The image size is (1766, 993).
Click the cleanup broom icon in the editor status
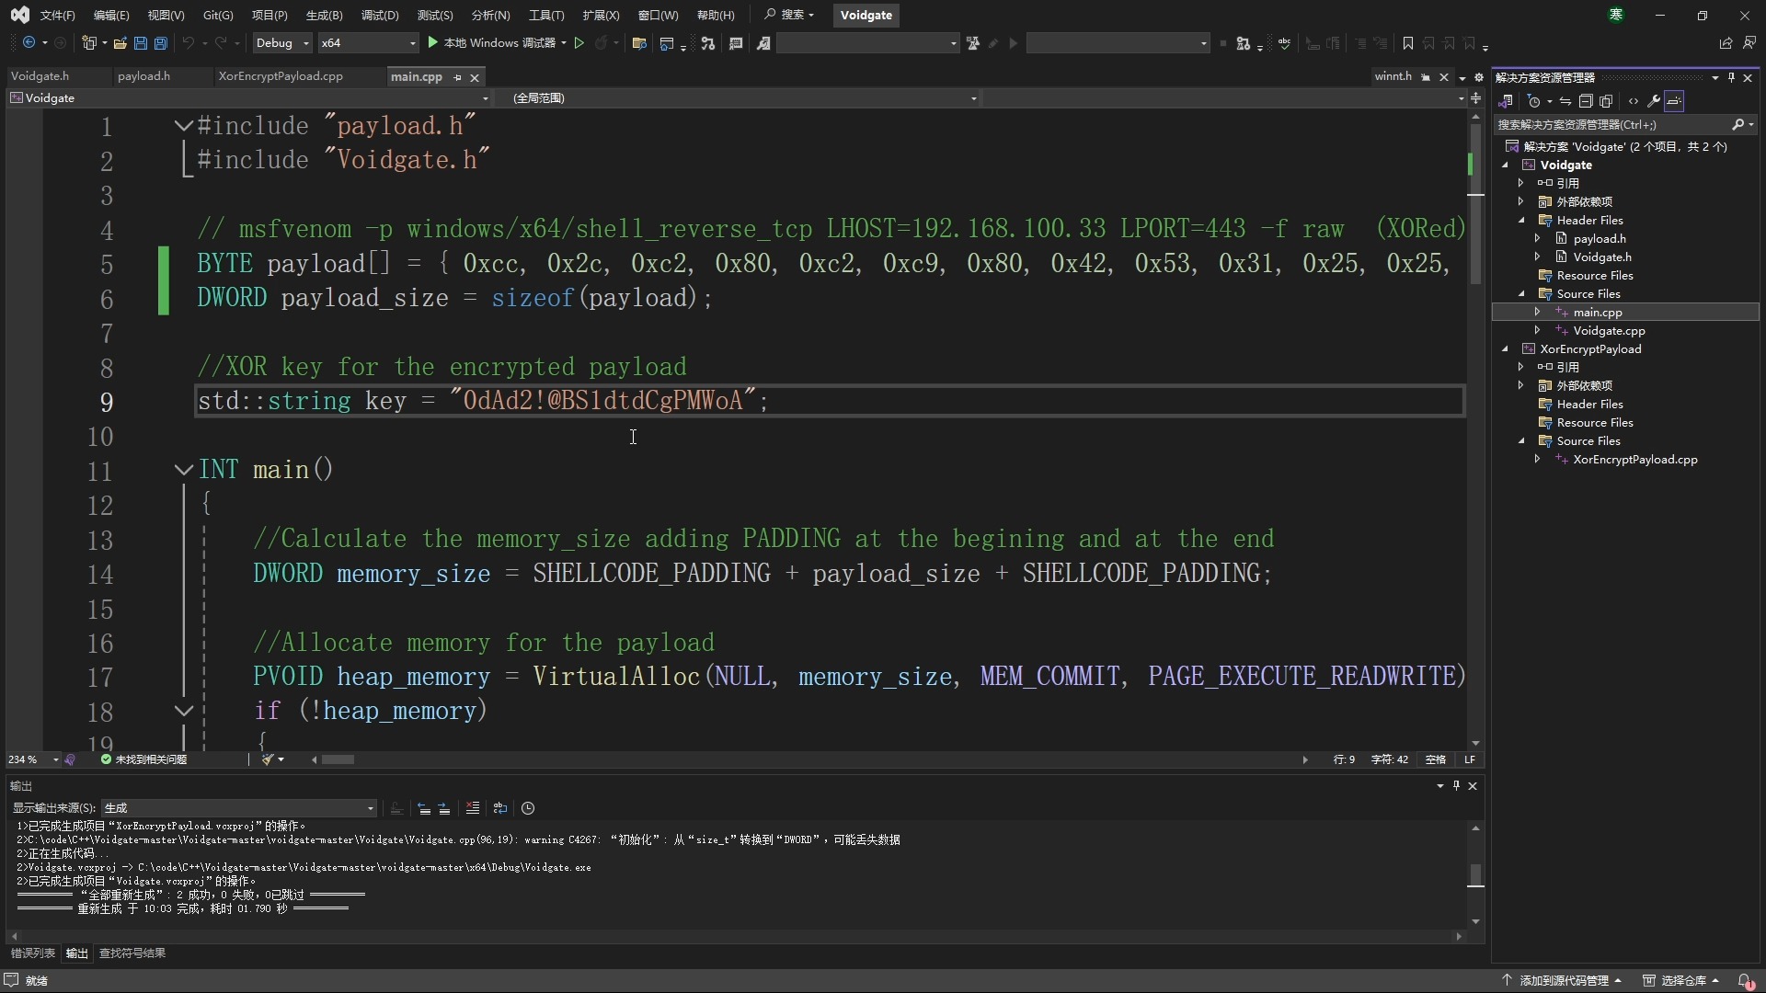pyautogui.click(x=268, y=759)
